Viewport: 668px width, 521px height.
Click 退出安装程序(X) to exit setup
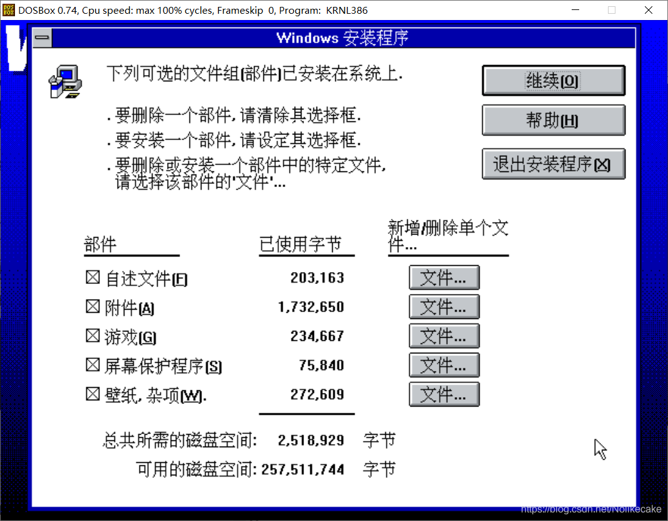click(553, 164)
